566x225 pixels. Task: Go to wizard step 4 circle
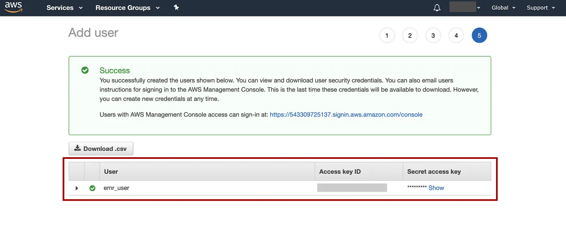(456, 35)
